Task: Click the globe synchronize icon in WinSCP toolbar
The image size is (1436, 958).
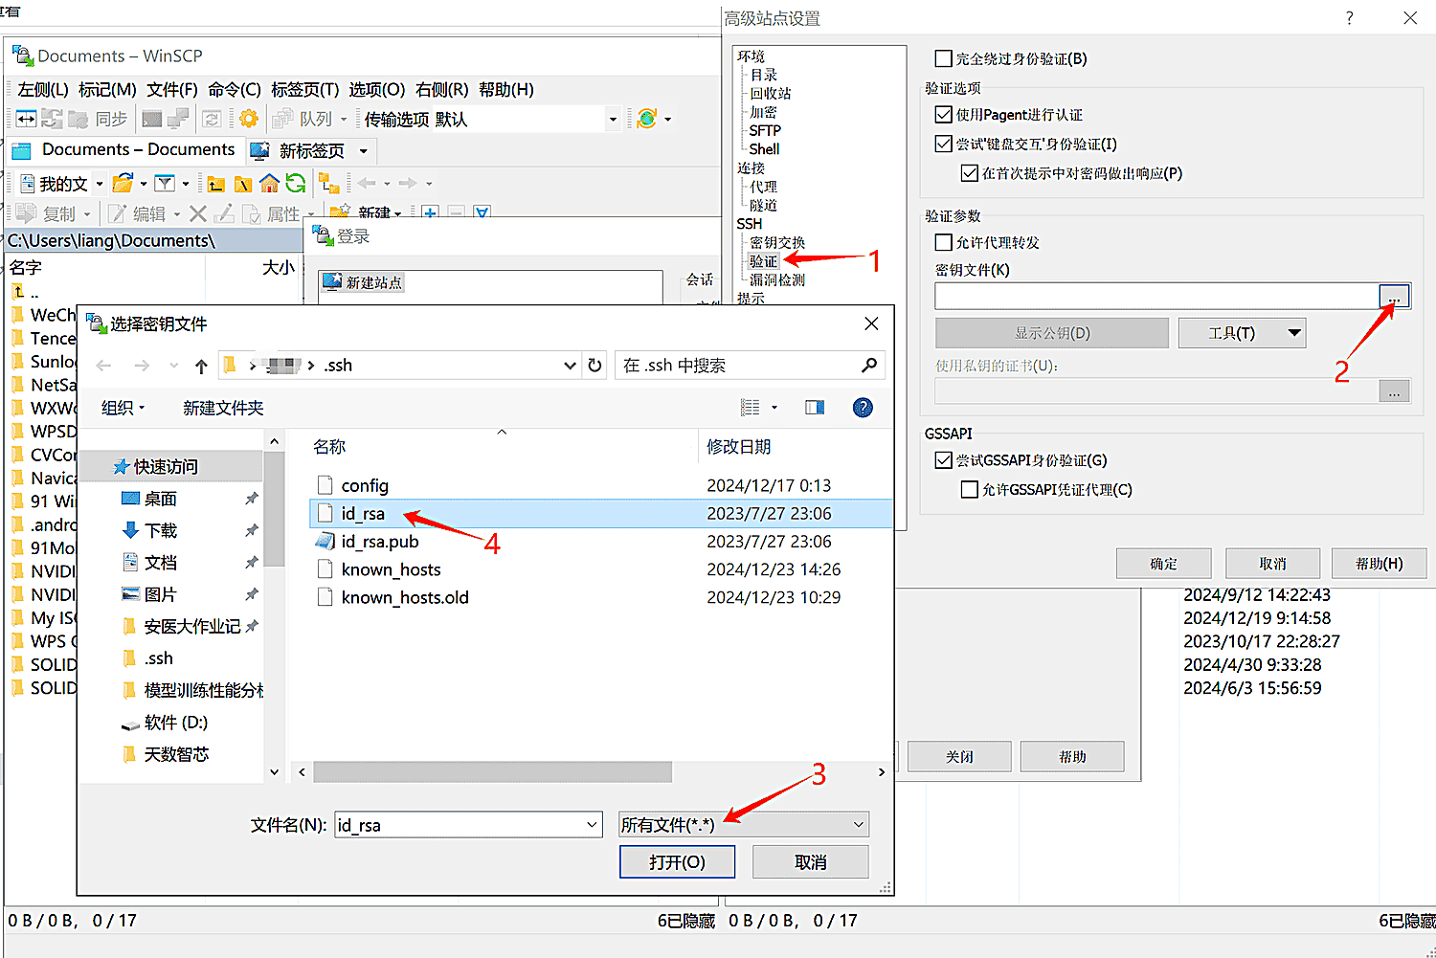Action: click(x=647, y=119)
